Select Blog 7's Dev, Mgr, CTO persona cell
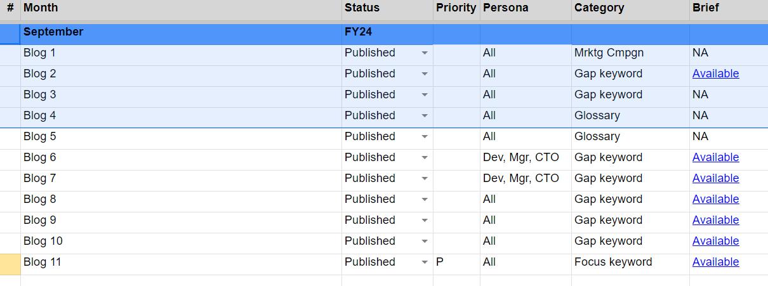Image resolution: width=768 pixels, height=286 pixels. coord(526,181)
